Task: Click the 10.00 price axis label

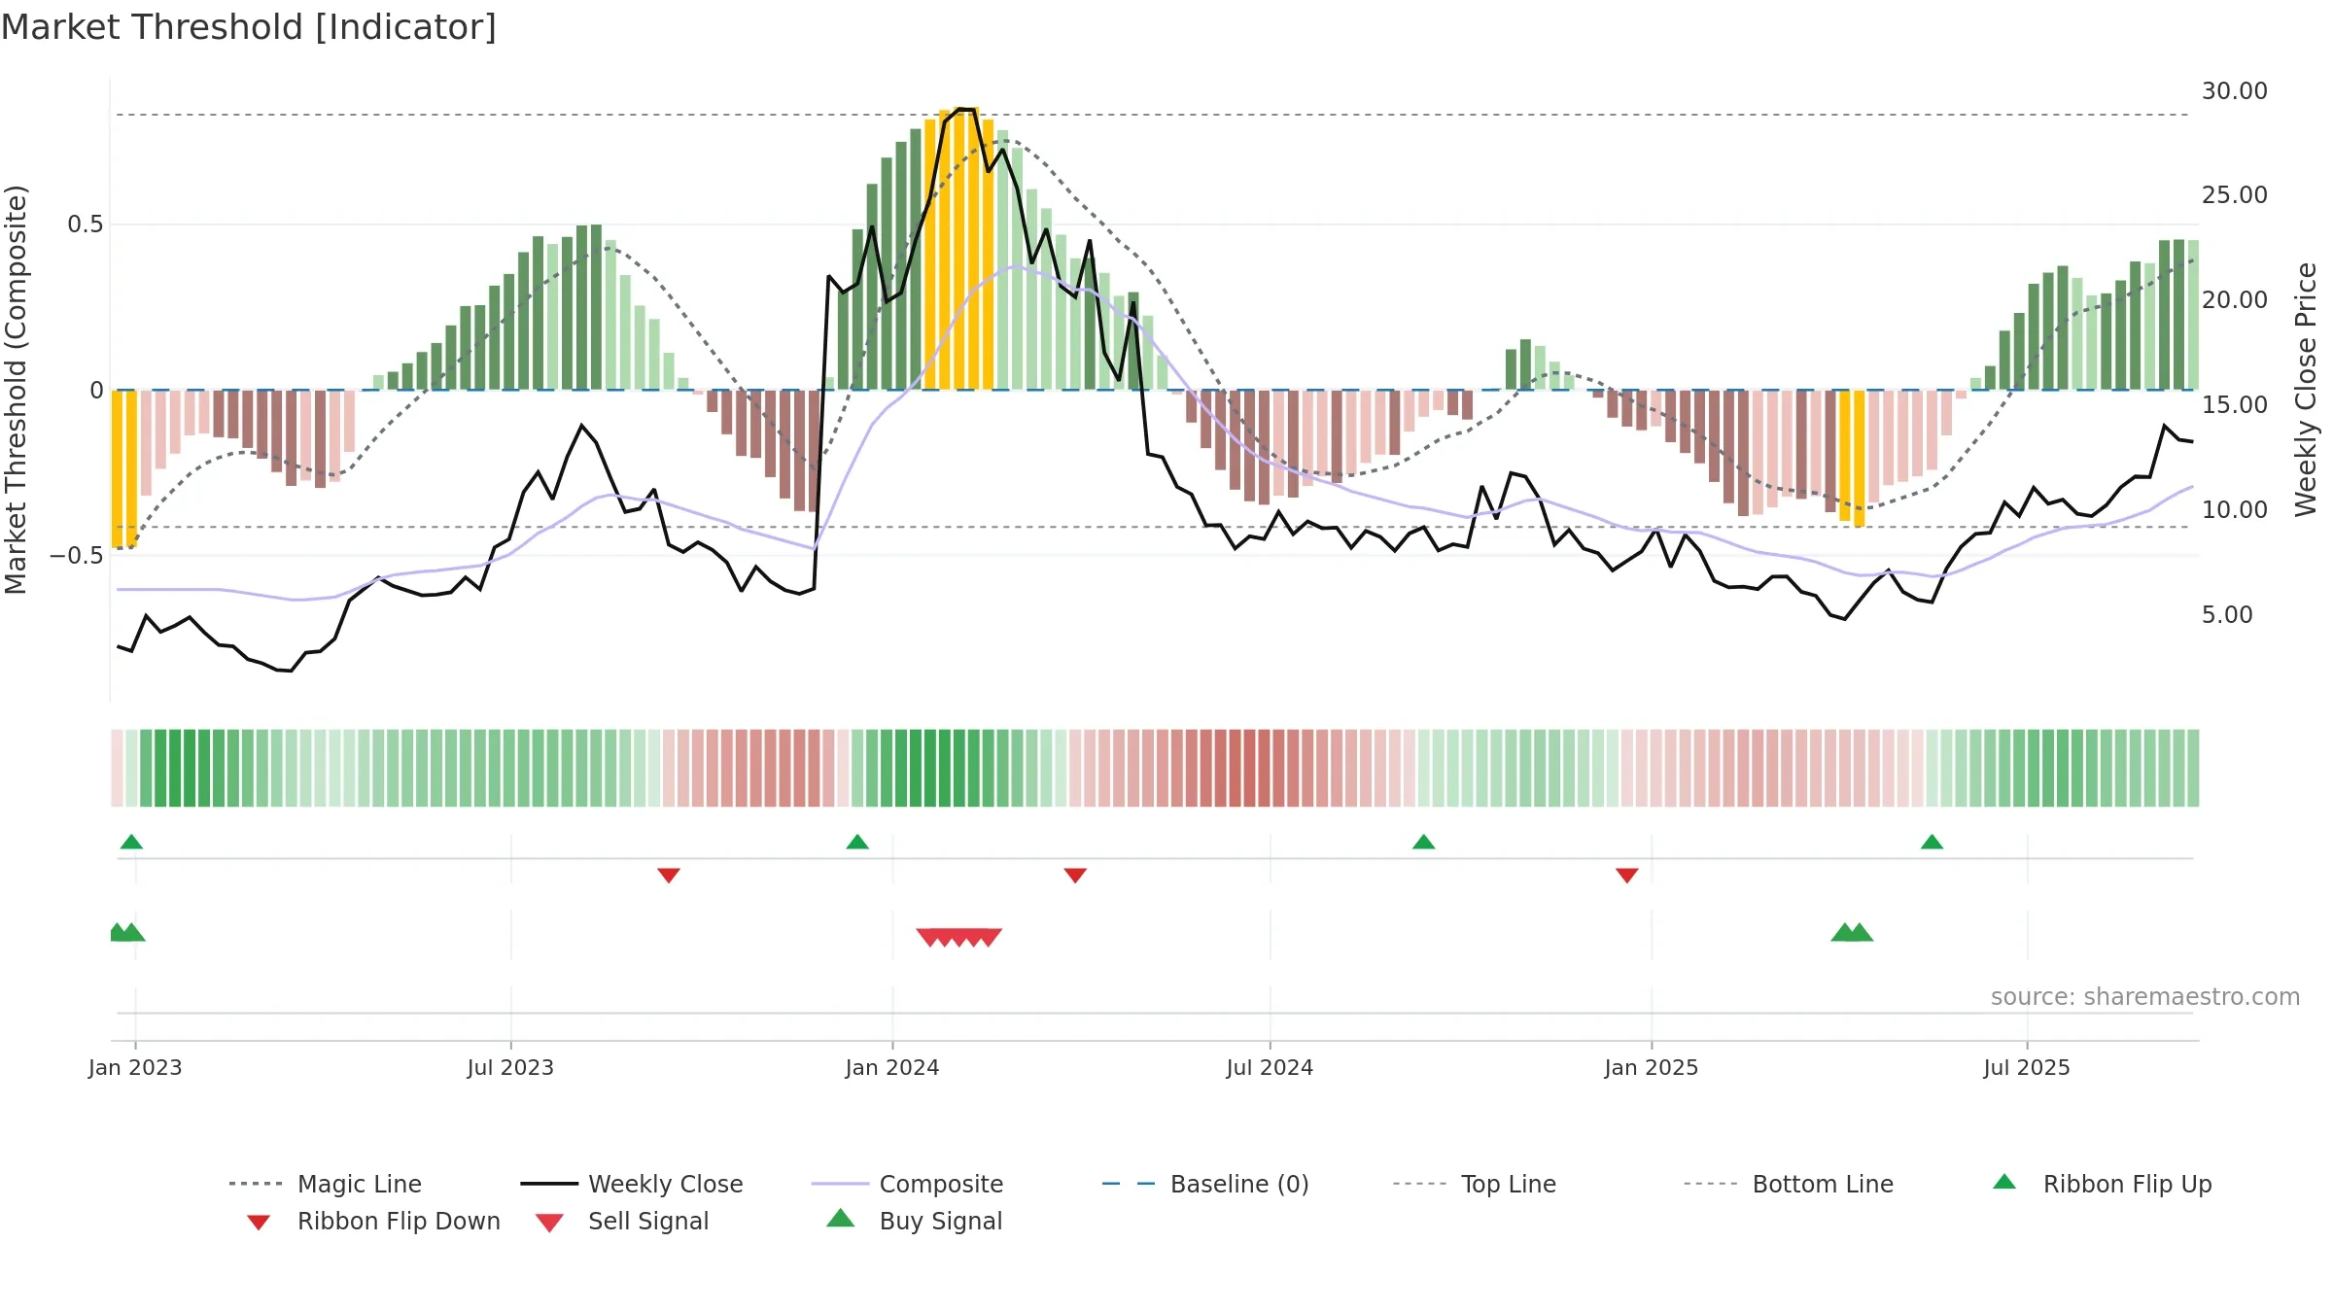Action: (x=2235, y=510)
